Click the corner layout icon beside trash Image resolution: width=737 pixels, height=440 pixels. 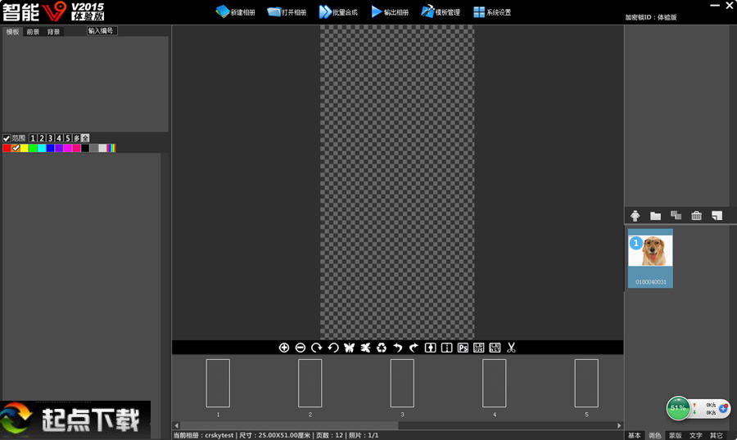pos(717,216)
